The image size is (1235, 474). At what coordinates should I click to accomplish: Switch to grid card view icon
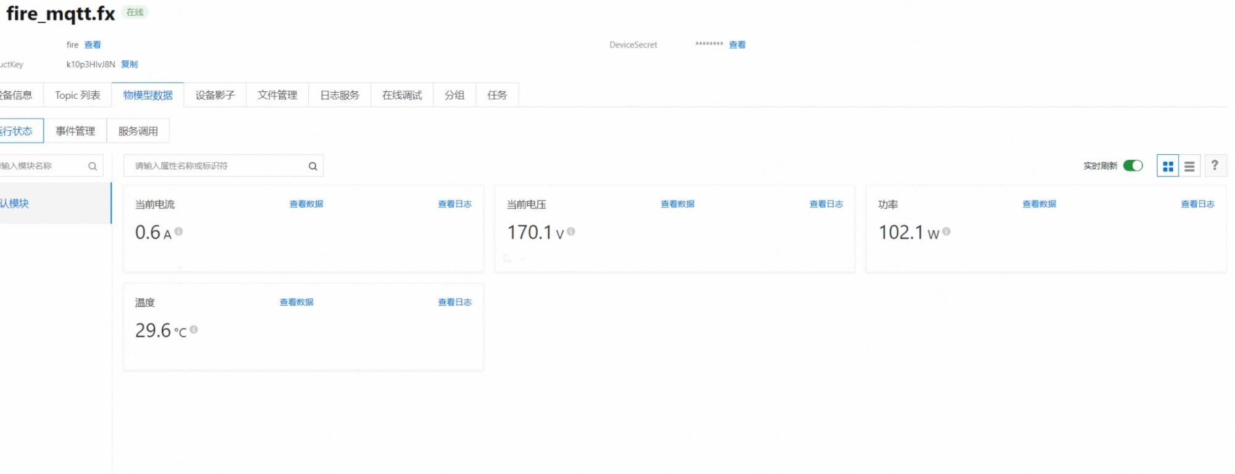click(x=1167, y=166)
